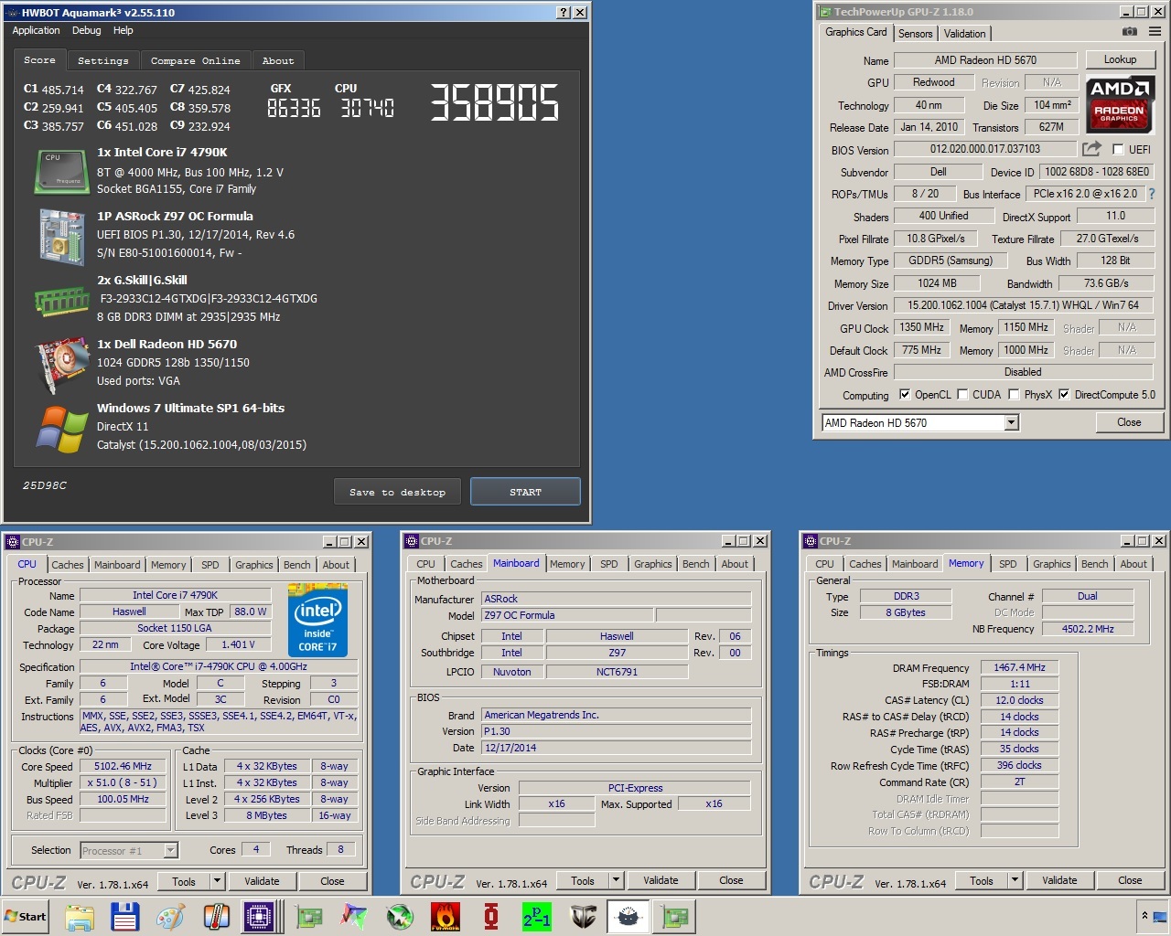Toggle the OpenCL computing checkbox

[905, 395]
